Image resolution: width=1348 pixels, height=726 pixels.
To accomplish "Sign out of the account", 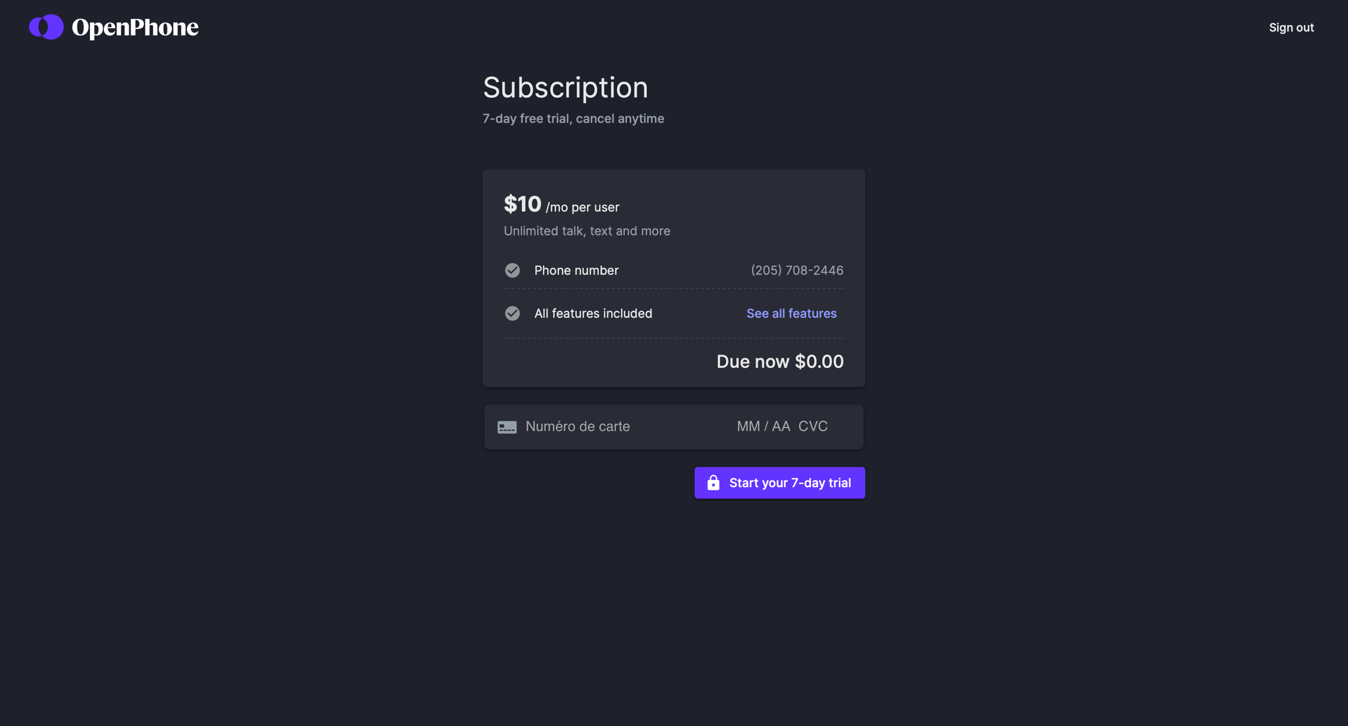I will click(x=1291, y=28).
